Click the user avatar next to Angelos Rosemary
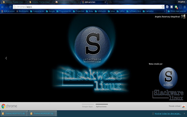 point(183,17)
